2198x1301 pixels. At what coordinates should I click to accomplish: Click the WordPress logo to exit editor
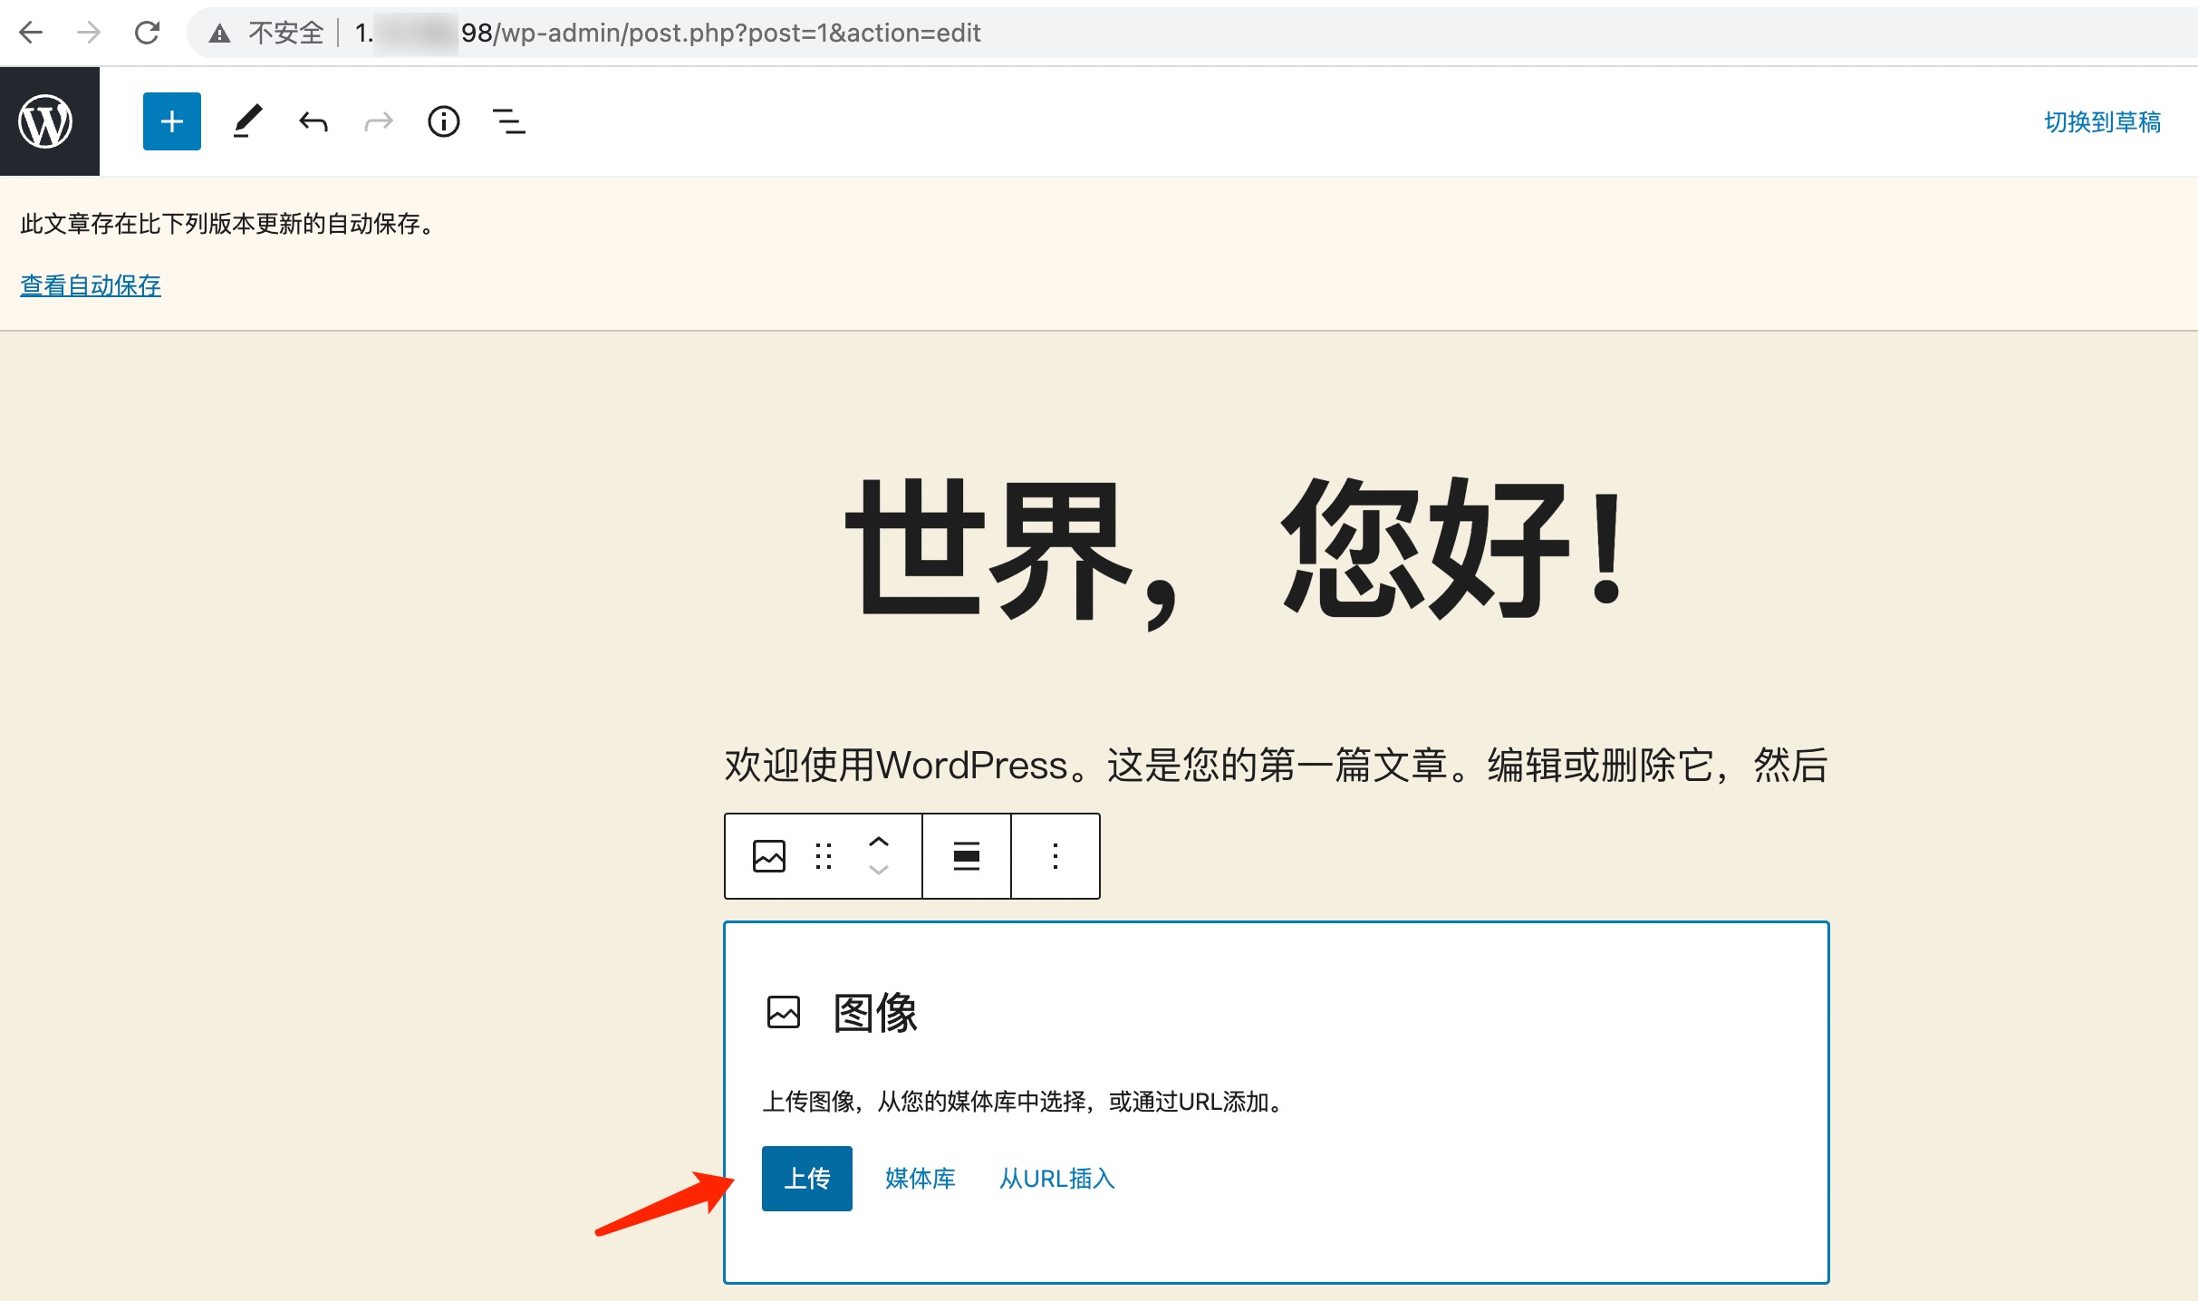[x=47, y=121]
